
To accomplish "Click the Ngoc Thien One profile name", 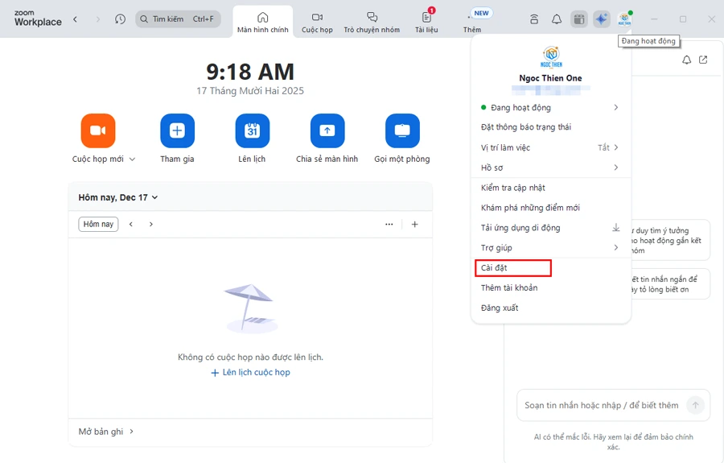I will point(550,78).
